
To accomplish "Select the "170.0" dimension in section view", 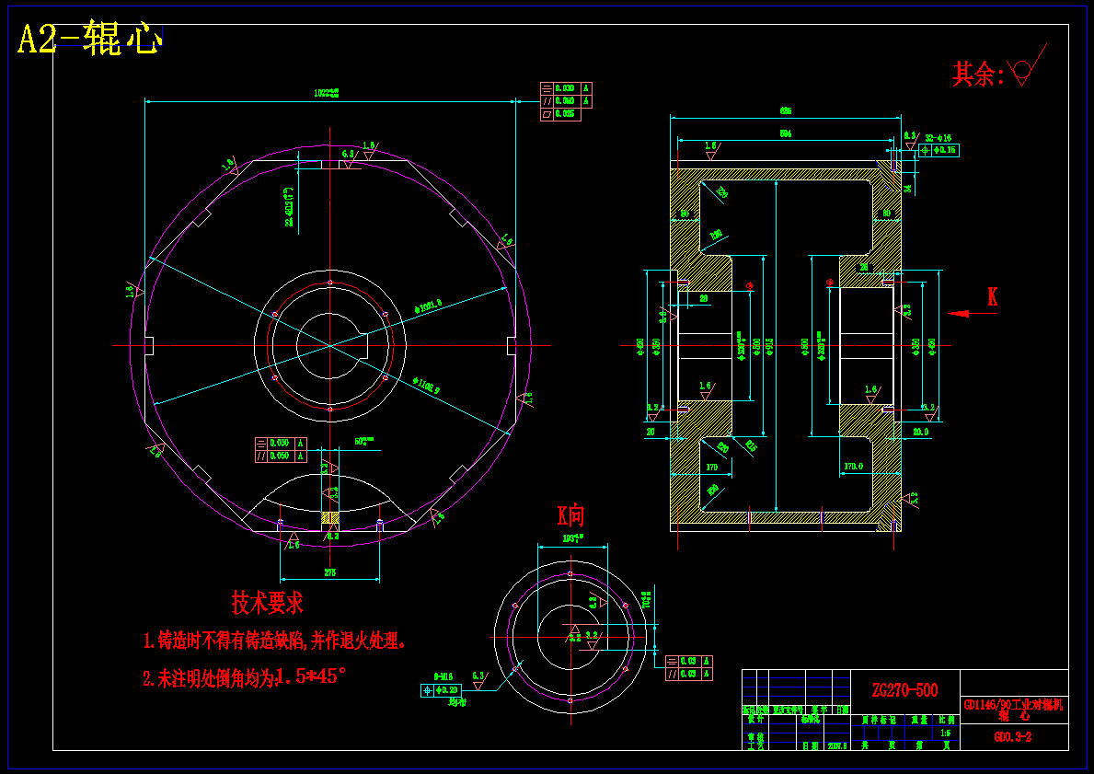I will [x=854, y=467].
